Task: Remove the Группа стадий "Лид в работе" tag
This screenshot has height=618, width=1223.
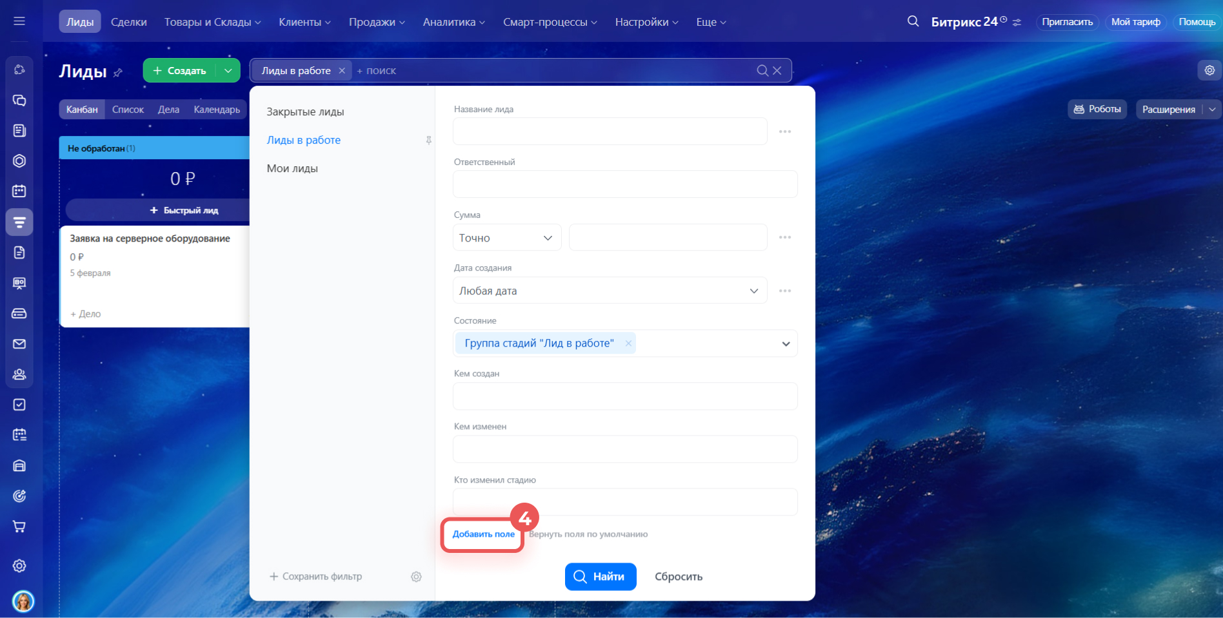Action: (628, 343)
